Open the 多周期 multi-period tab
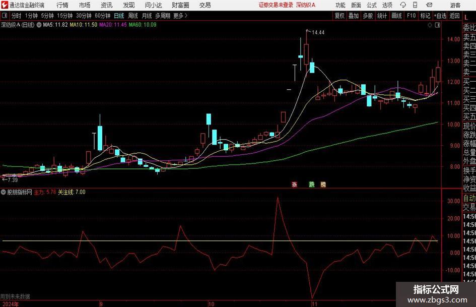 [x=163, y=16]
